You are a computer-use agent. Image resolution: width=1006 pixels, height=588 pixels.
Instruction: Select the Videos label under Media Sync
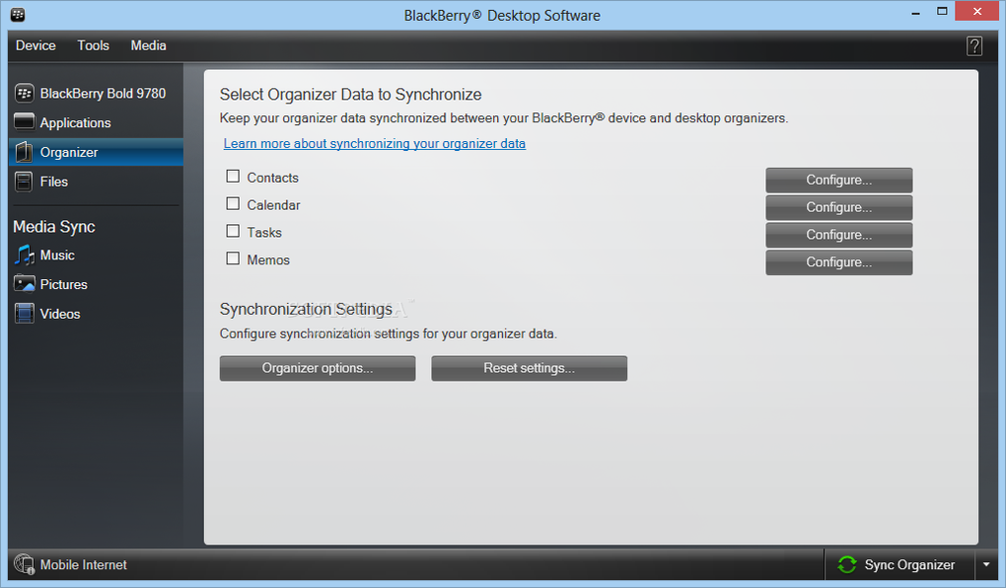click(x=60, y=314)
